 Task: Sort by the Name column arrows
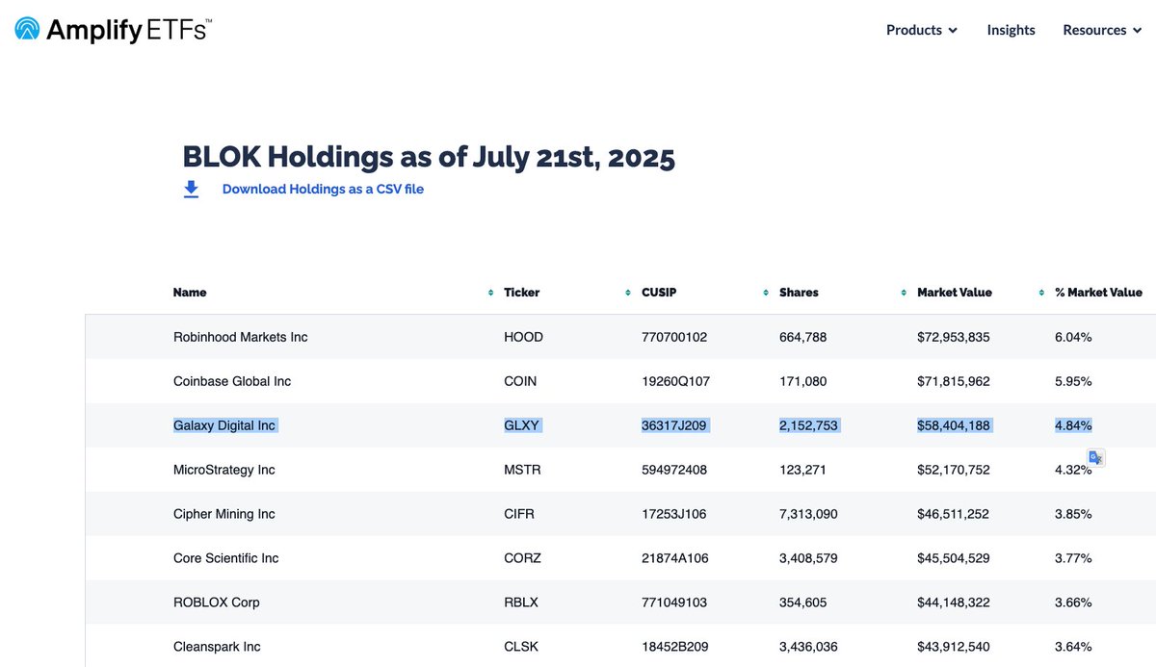tap(491, 293)
